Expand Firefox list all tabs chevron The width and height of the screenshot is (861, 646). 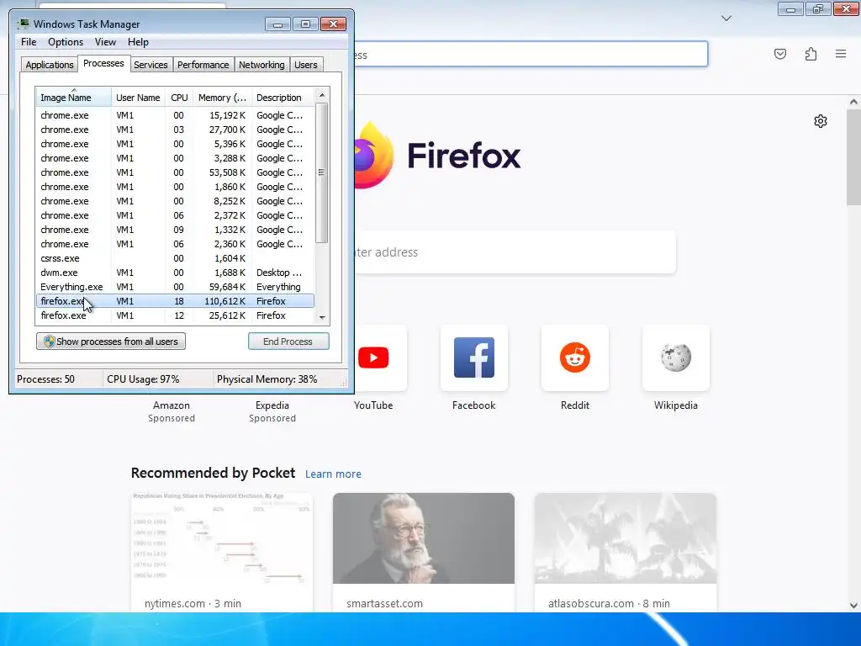(x=726, y=19)
